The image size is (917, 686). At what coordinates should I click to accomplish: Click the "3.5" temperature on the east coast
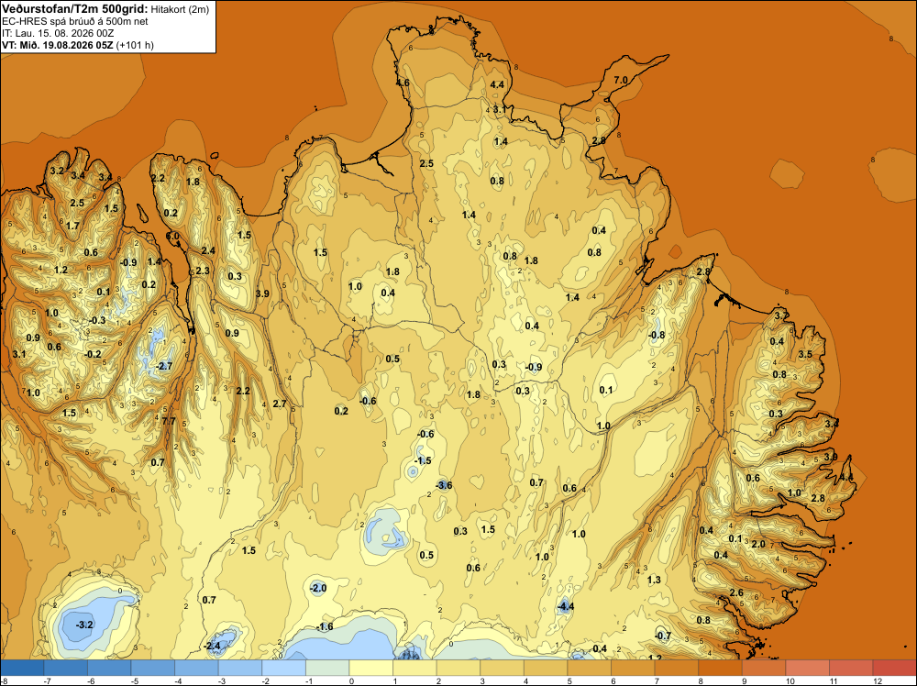point(805,354)
